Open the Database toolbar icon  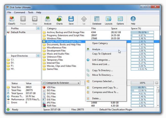[x=97, y=20]
